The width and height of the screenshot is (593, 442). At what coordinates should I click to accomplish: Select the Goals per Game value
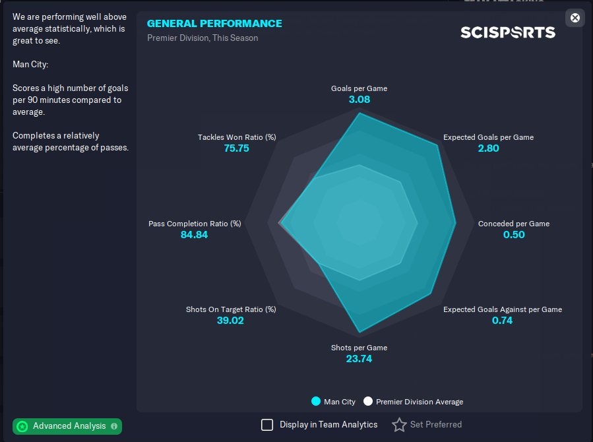tap(359, 100)
